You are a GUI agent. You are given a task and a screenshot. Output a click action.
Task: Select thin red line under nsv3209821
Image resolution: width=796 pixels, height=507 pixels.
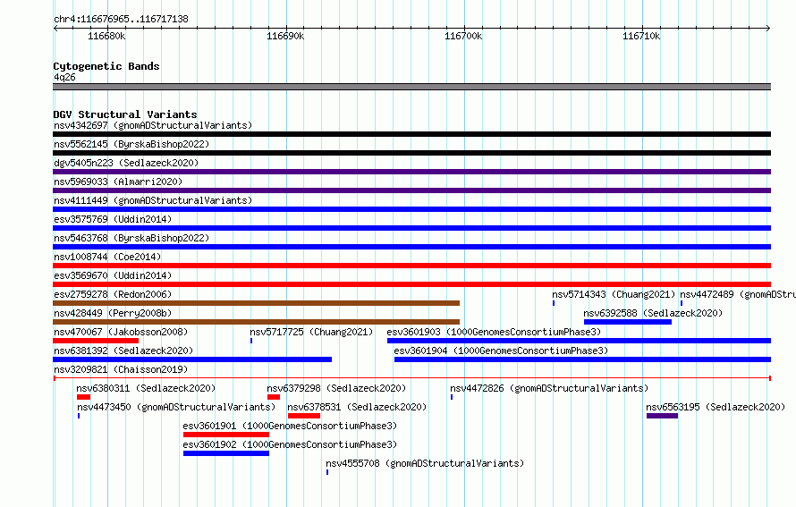[x=411, y=378]
